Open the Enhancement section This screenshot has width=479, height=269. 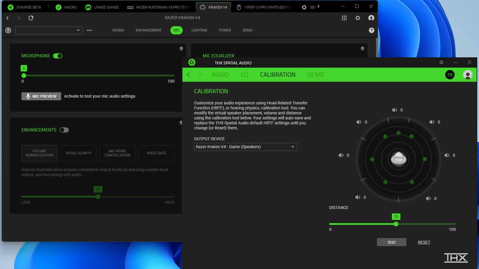[x=148, y=30]
